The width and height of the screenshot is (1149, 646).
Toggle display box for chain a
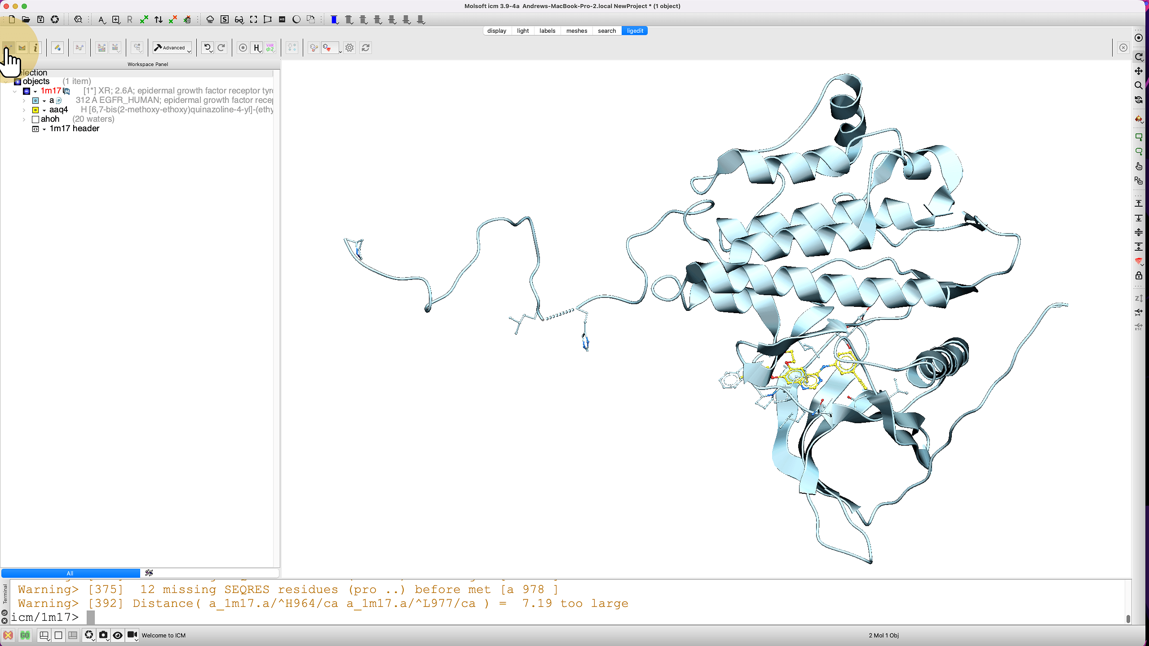pyautogui.click(x=35, y=100)
